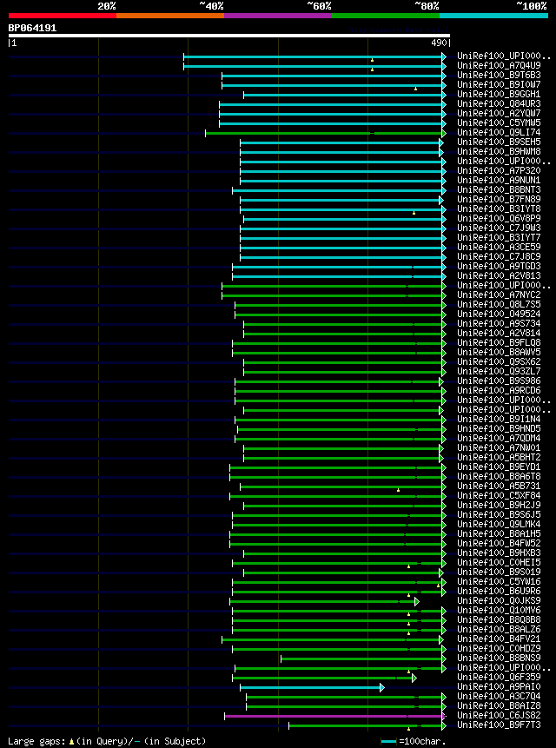
Task: Select label UniRef100_A9PAI0
Action: (499, 686)
